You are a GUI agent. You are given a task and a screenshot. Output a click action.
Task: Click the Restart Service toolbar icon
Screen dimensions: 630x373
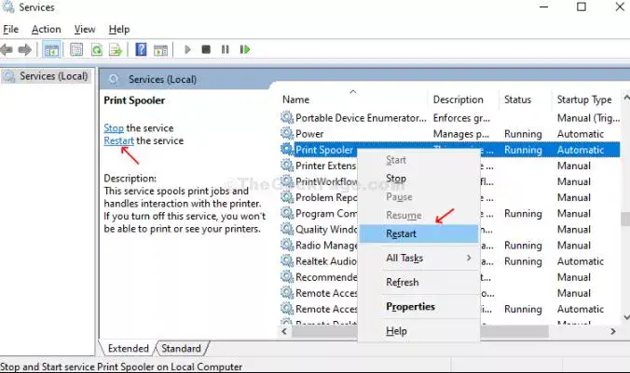(x=245, y=49)
